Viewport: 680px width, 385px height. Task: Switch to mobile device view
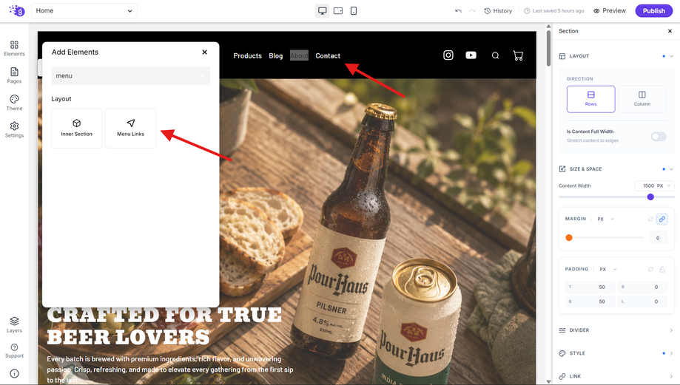click(x=354, y=11)
